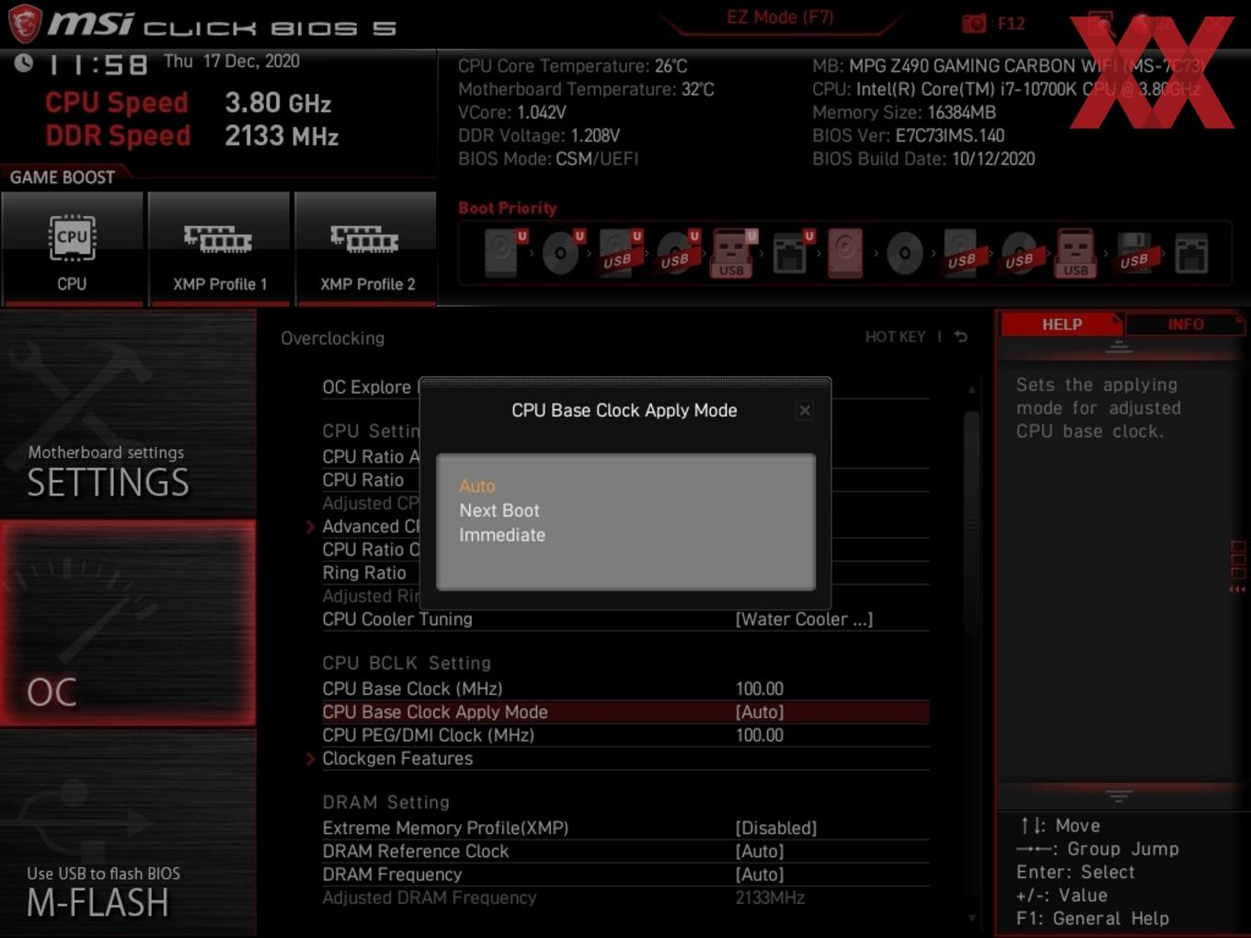Switch to the INFO tab
The height and width of the screenshot is (938, 1251).
(x=1186, y=325)
